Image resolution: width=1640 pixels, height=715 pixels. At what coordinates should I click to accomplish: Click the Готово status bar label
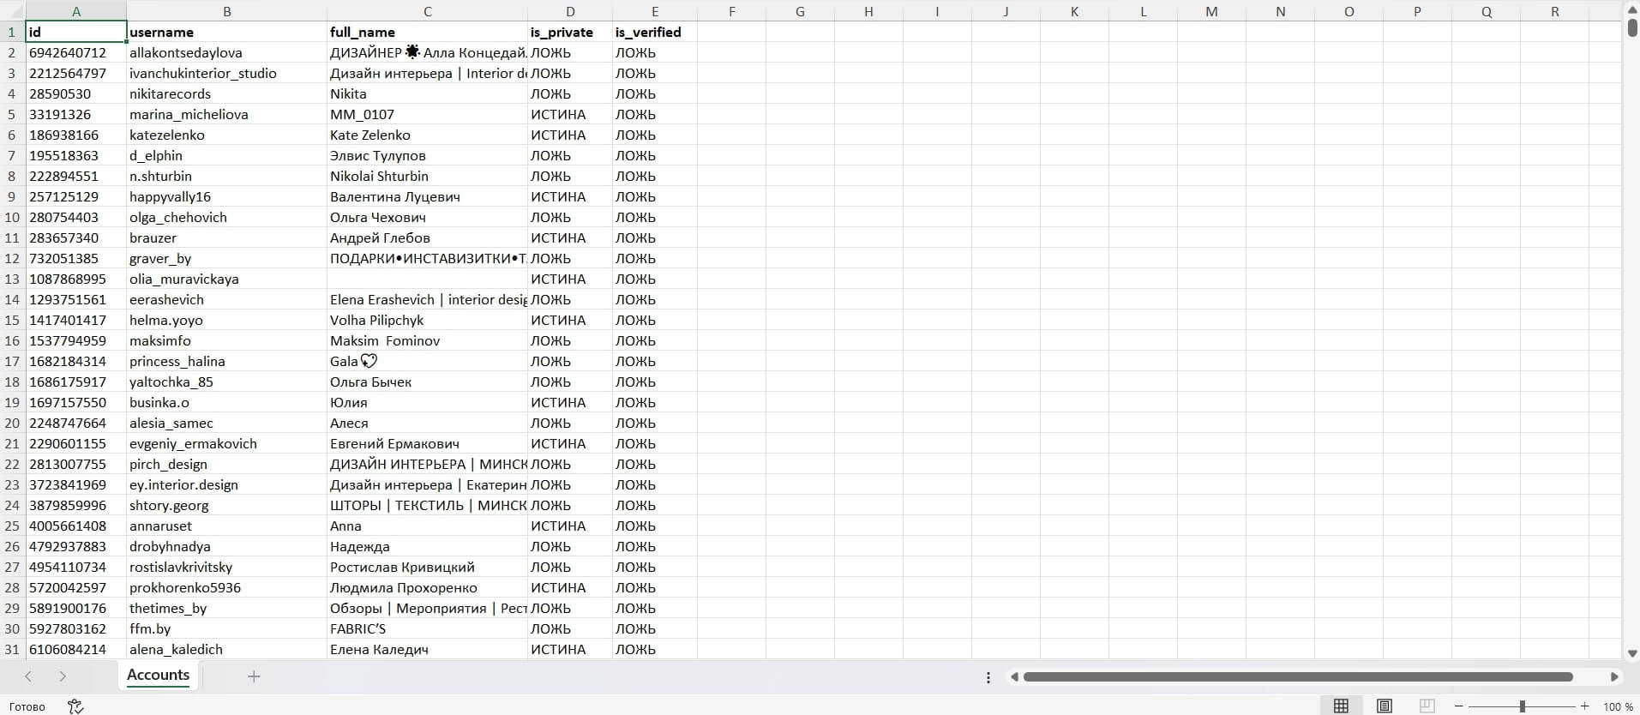pos(27,707)
